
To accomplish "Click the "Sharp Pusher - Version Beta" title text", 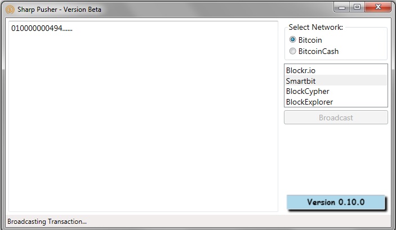I will [x=59, y=10].
